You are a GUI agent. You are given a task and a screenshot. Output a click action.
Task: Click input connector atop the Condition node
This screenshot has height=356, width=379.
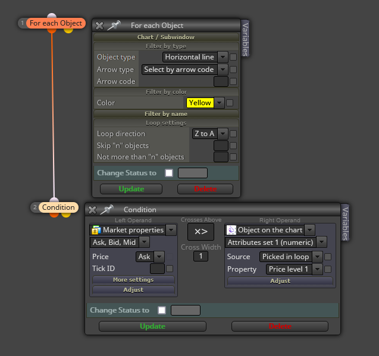pyautogui.click(x=54, y=200)
